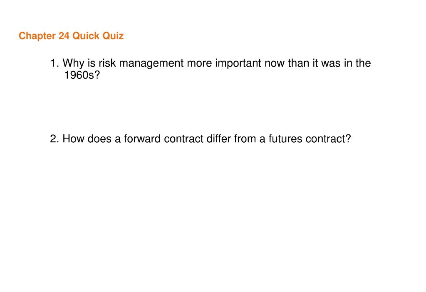This screenshot has width=426, height=292.
Task: Click the final 'contract?' ending question two
Action: click(x=328, y=139)
